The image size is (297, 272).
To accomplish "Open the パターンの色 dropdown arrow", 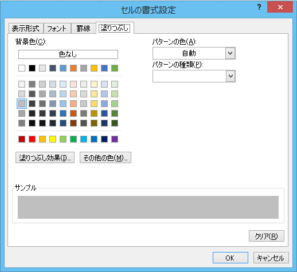I will point(230,53).
